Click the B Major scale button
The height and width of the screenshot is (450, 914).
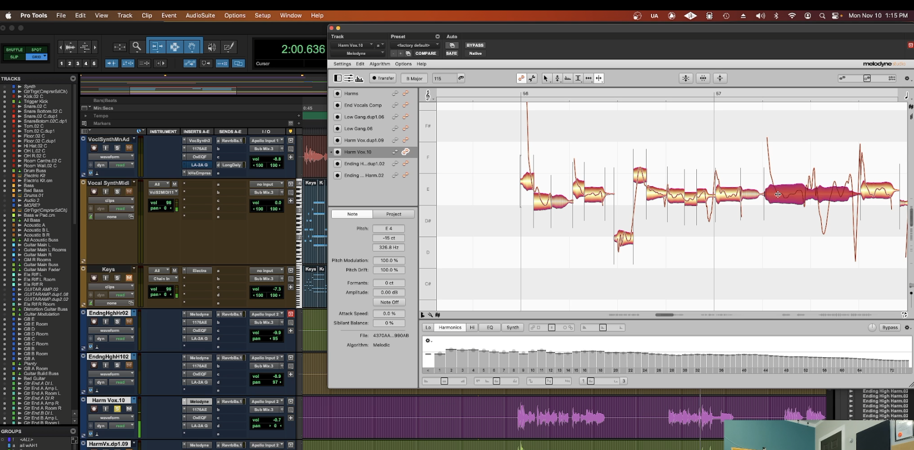(x=415, y=78)
